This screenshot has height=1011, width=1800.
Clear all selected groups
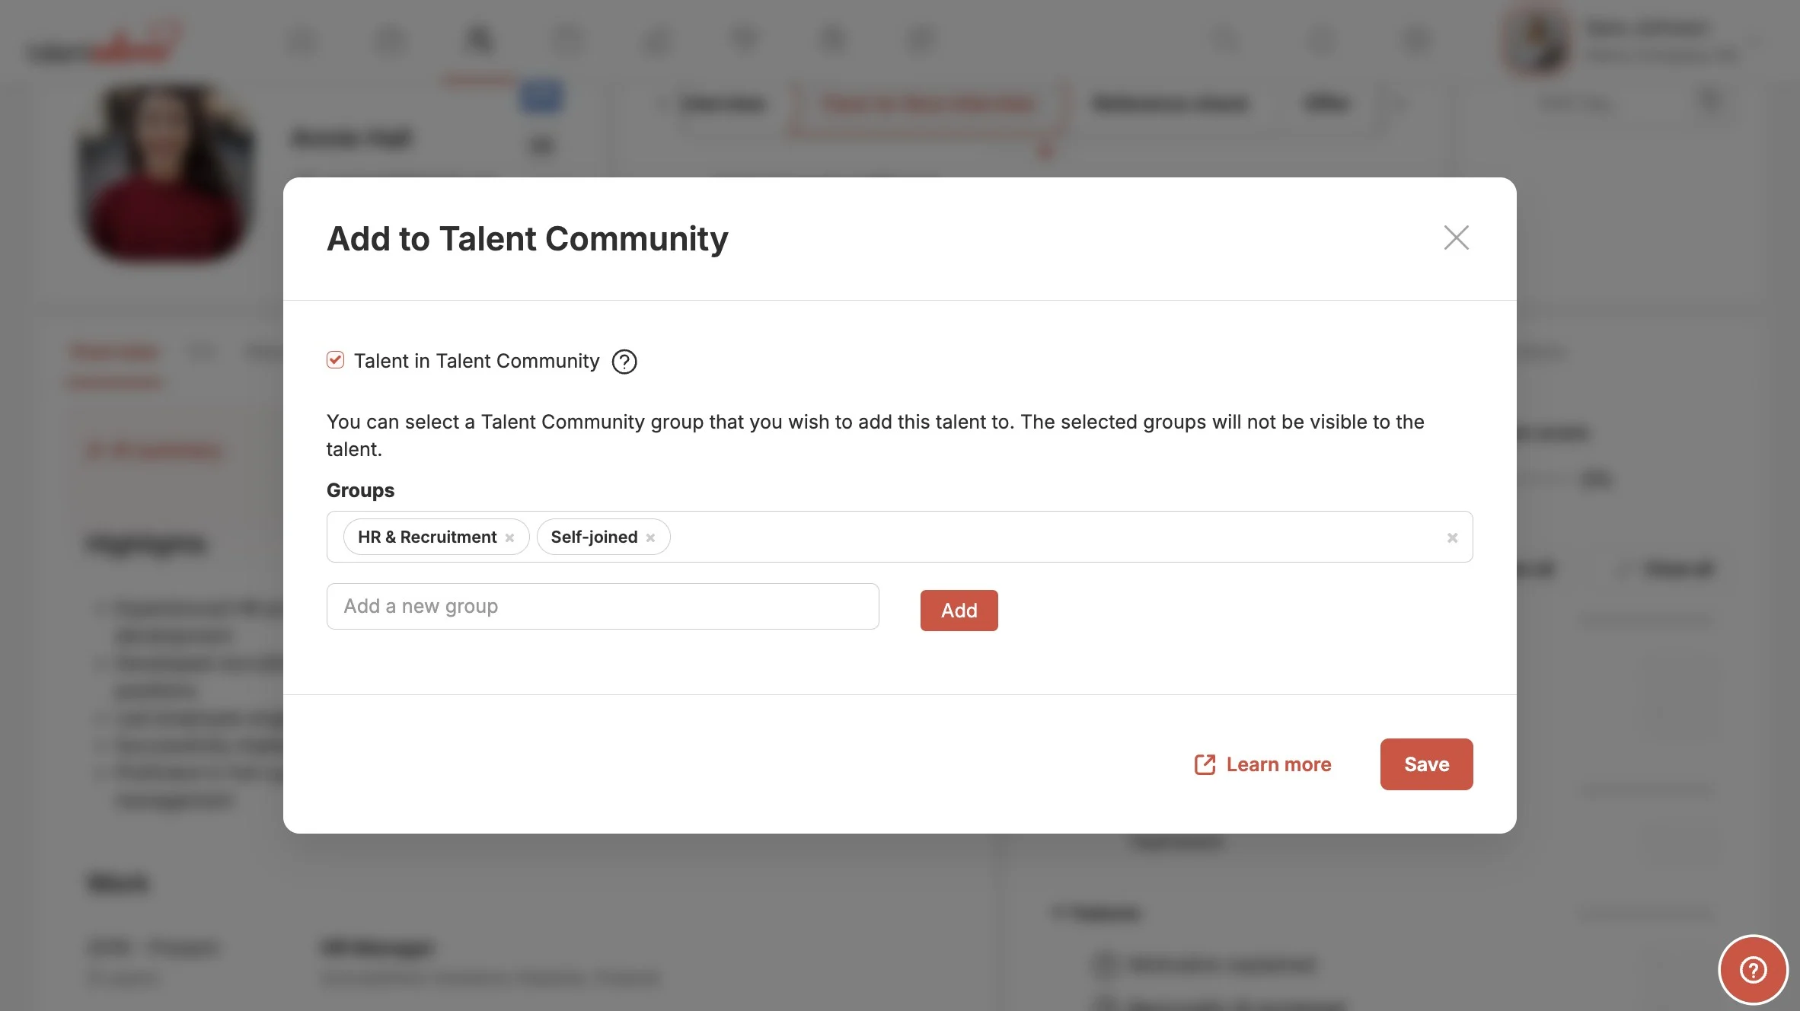coord(1452,537)
